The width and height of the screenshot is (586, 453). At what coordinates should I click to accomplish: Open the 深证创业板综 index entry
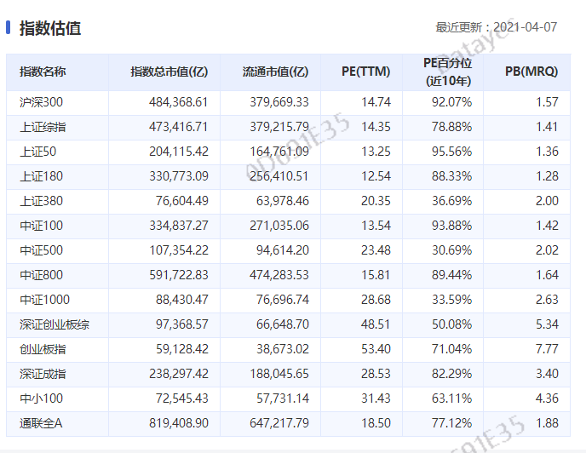[x=53, y=324]
